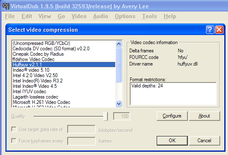Viewport: 228px width, 155px height.
Task: Select Lagarith lossless codec
Action: pos(64,97)
